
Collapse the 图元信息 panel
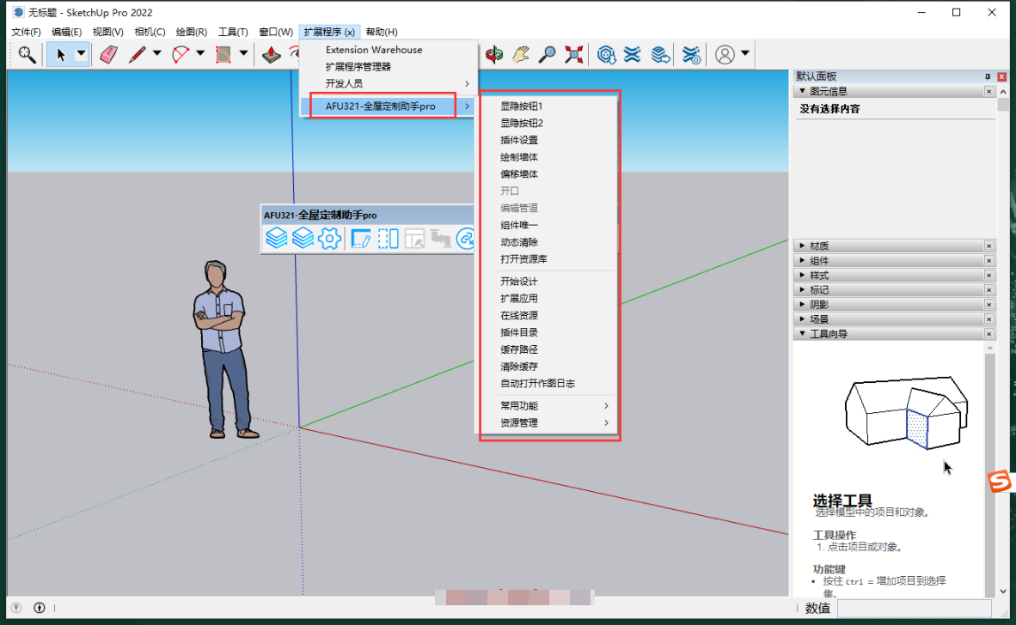coord(802,91)
